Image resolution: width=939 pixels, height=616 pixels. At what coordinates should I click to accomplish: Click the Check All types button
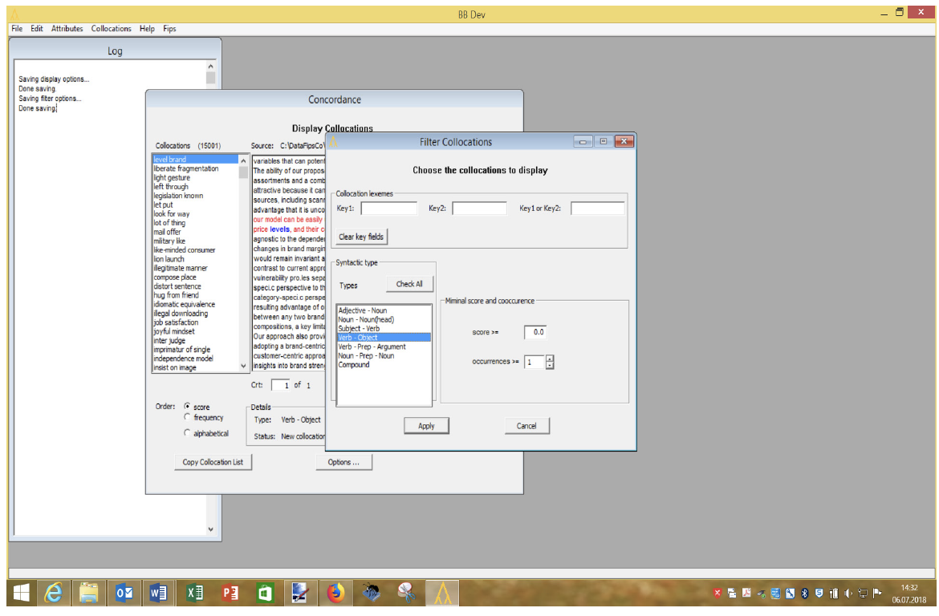click(411, 283)
